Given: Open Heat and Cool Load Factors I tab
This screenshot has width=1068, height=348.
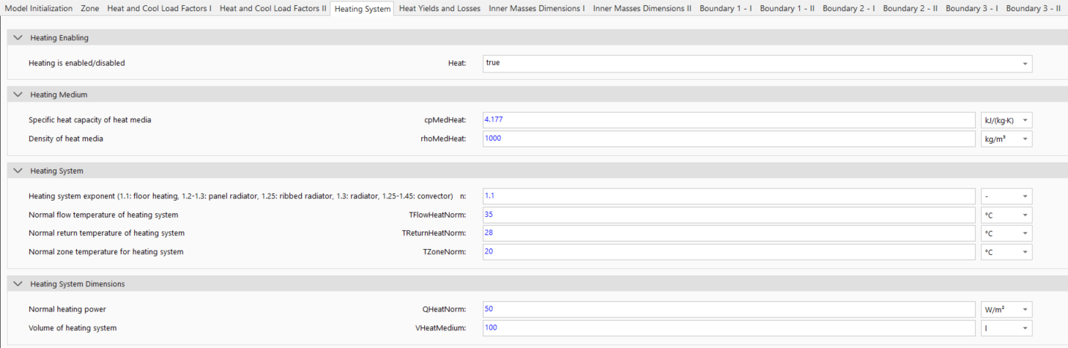Looking at the screenshot, I should 159,9.
